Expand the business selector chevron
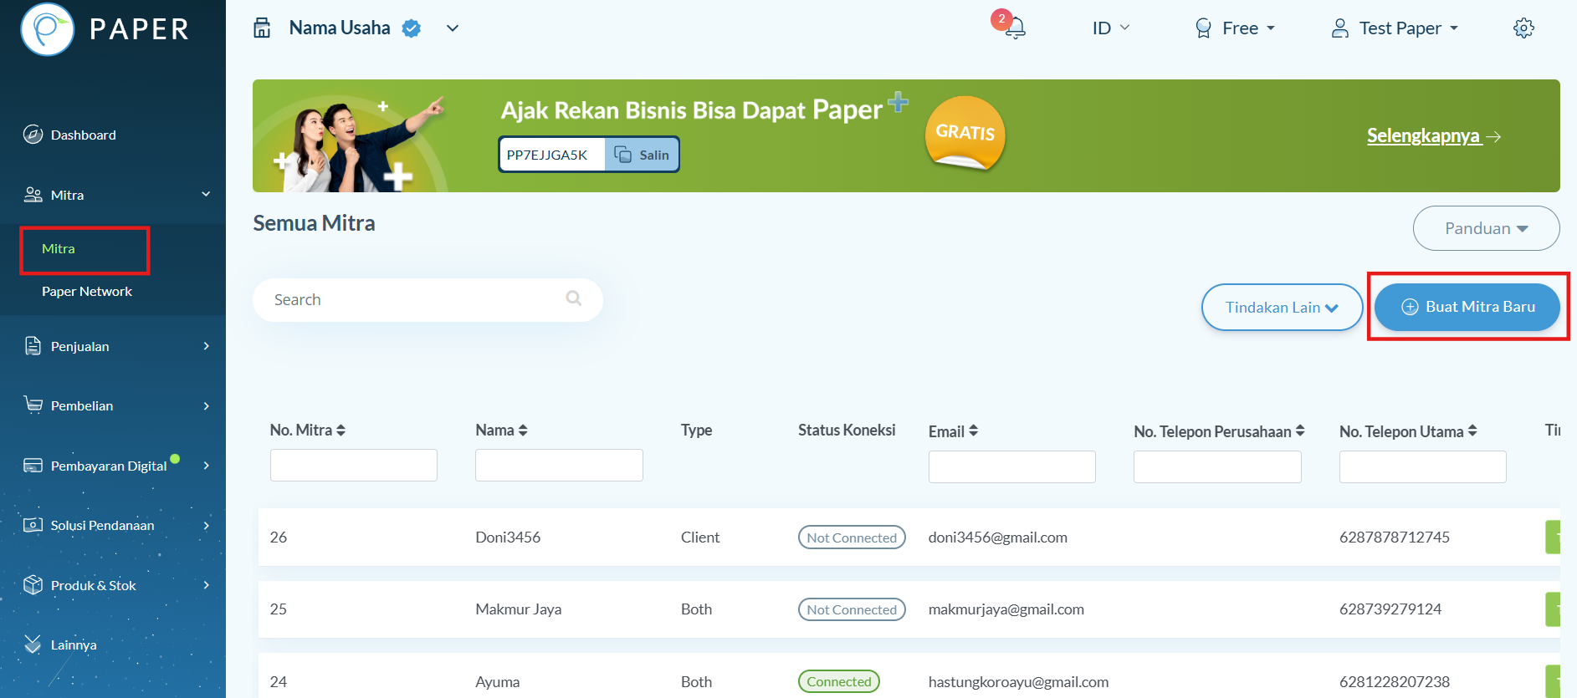 [x=453, y=28]
